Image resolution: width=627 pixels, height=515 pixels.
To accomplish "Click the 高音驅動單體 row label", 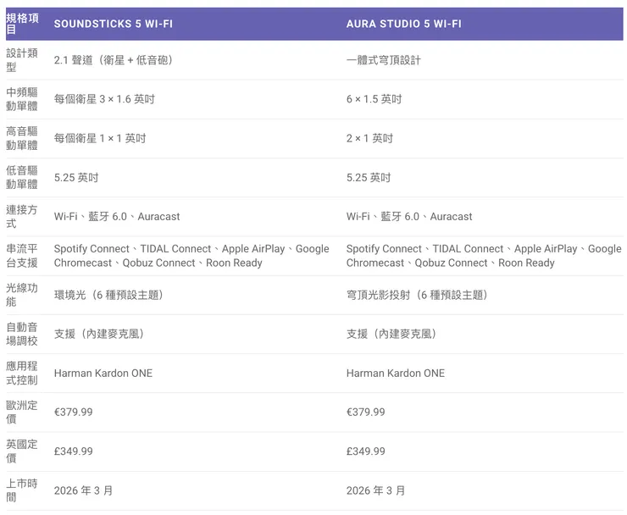I will pyautogui.click(x=22, y=138).
